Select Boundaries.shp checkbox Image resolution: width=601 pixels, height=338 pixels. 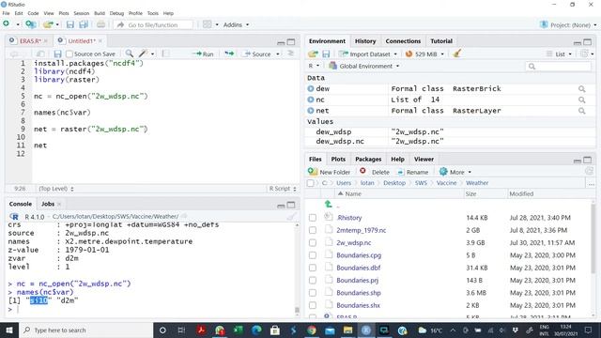click(x=313, y=293)
